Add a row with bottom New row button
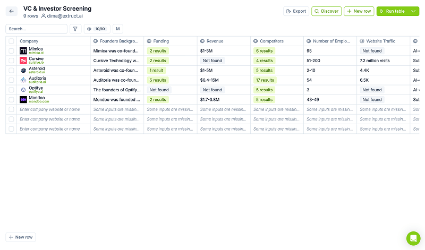The height and width of the screenshot is (250, 425). [x=21, y=237]
